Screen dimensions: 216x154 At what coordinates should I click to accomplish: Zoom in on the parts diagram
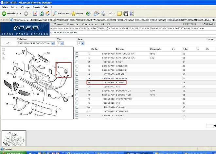coord(3,54)
